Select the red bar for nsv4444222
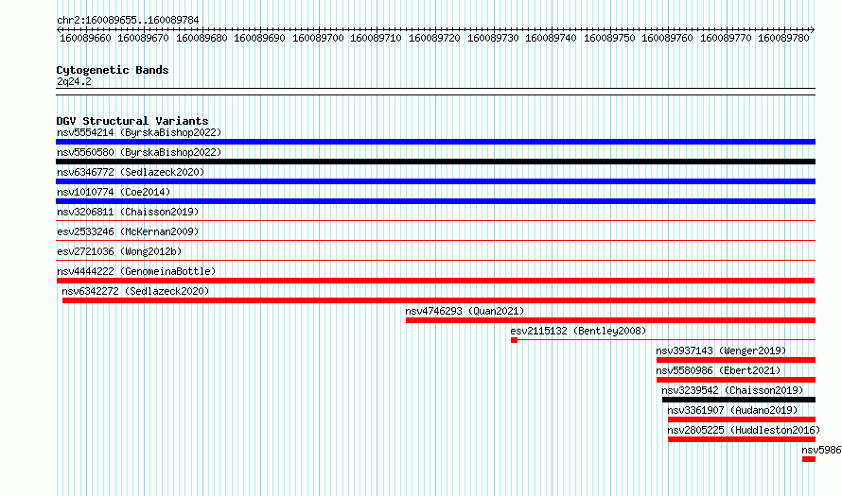This screenshot has width=842, height=496. 435,281
